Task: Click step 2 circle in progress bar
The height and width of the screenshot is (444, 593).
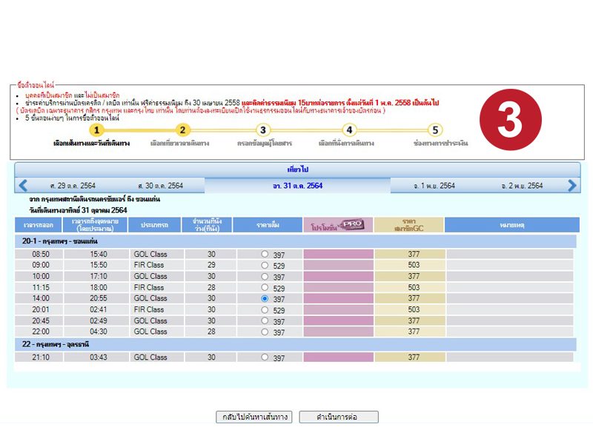Action: click(x=182, y=130)
